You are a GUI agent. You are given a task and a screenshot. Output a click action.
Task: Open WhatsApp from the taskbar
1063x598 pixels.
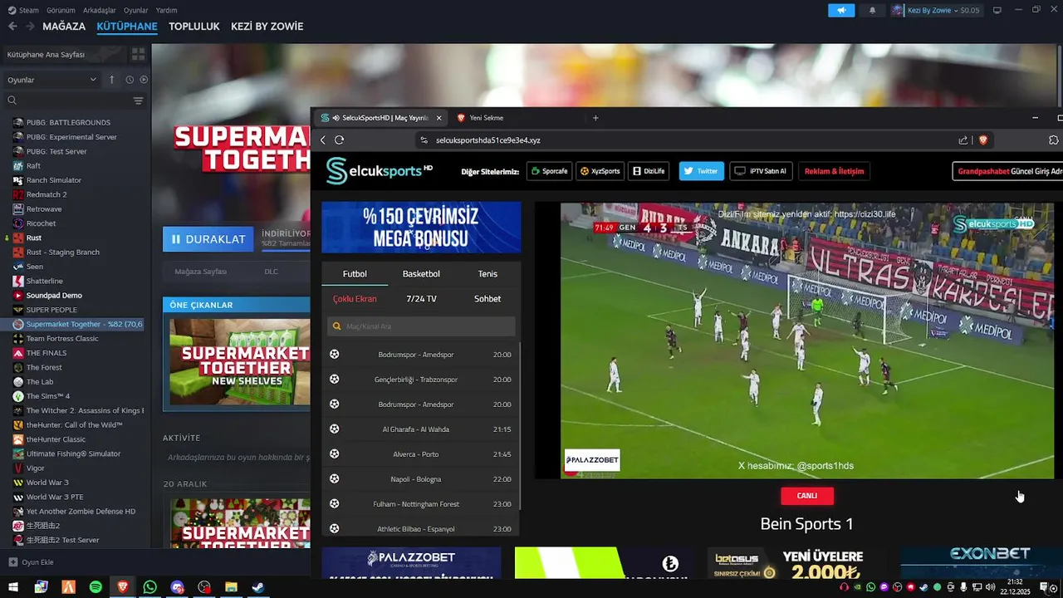[149, 587]
